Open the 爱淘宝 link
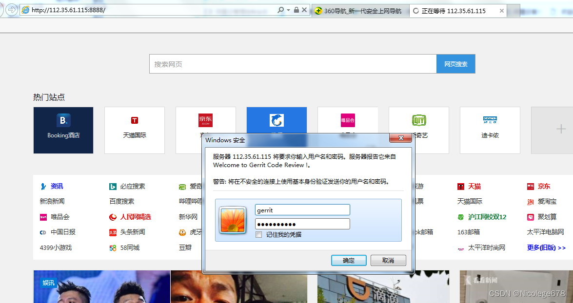This screenshot has width=573, height=303. tap(547, 201)
